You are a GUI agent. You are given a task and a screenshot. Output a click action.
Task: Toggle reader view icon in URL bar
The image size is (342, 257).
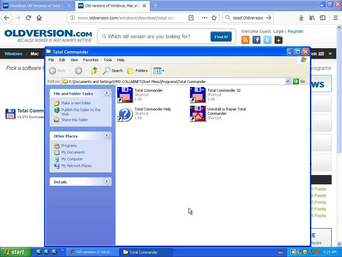191,18
